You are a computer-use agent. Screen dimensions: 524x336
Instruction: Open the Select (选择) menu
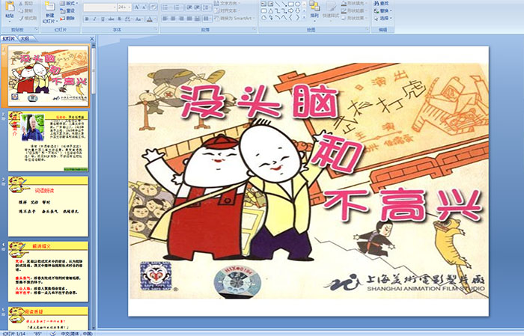point(383,18)
